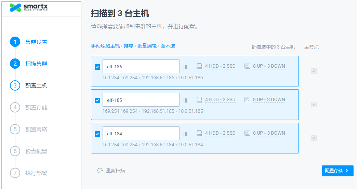Click the SmartX logo
Viewport: 358px width, 189px height.
[x=29, y=8]
